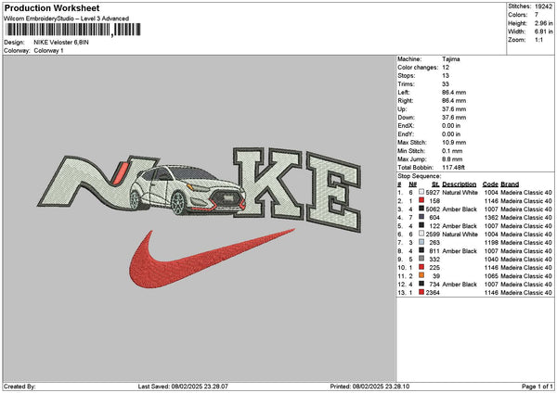Screen dimensions: 557x393
Task: Click thread code '1065' in row 11
Action: [x=491, y=276]
